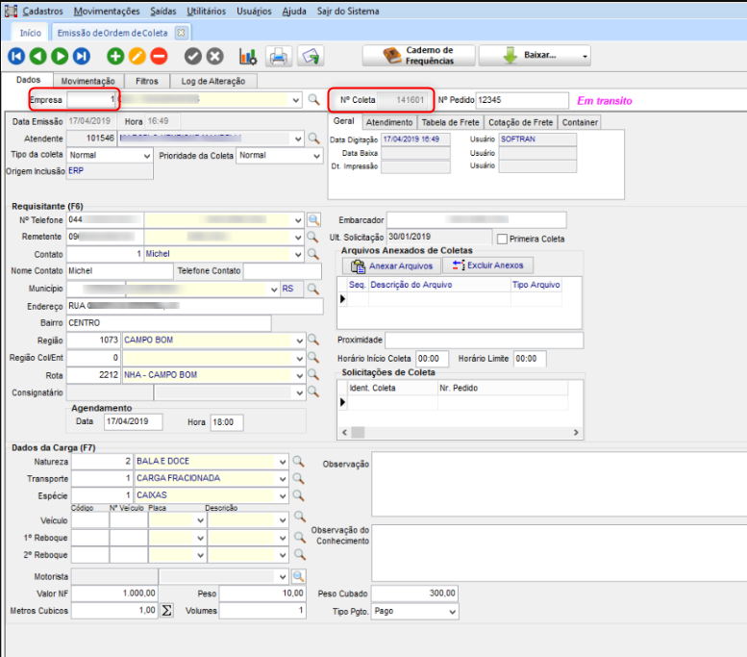Click the orange edit record icon

coord(137,57)
